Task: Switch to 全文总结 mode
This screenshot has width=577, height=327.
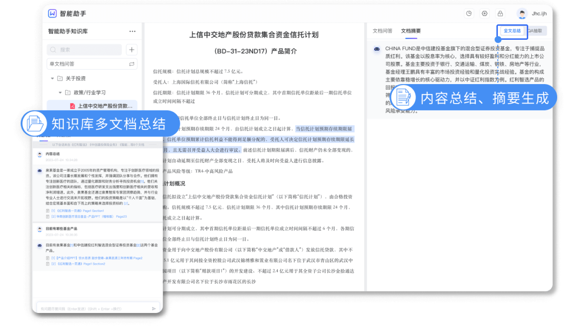Action: click(x=512, y=31)
